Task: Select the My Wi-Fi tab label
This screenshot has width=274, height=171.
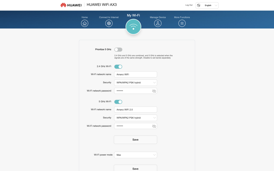Action: [x=133, y=15]
